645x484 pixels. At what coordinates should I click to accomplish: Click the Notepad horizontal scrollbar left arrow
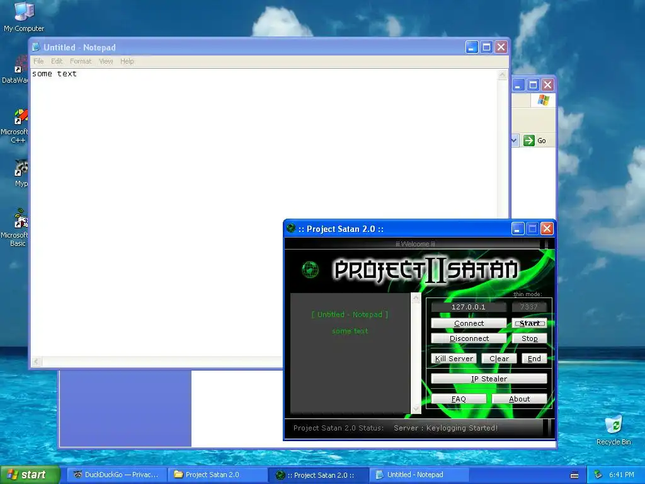36,361
